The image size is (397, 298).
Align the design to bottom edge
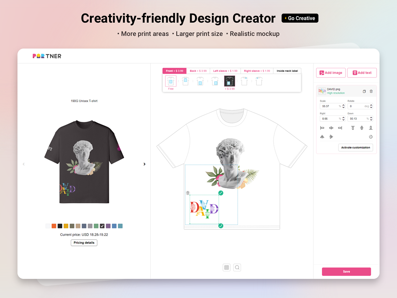click(371, 128)
